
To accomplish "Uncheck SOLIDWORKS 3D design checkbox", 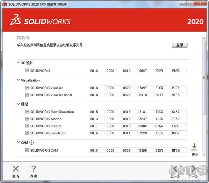I will [27, 70].
